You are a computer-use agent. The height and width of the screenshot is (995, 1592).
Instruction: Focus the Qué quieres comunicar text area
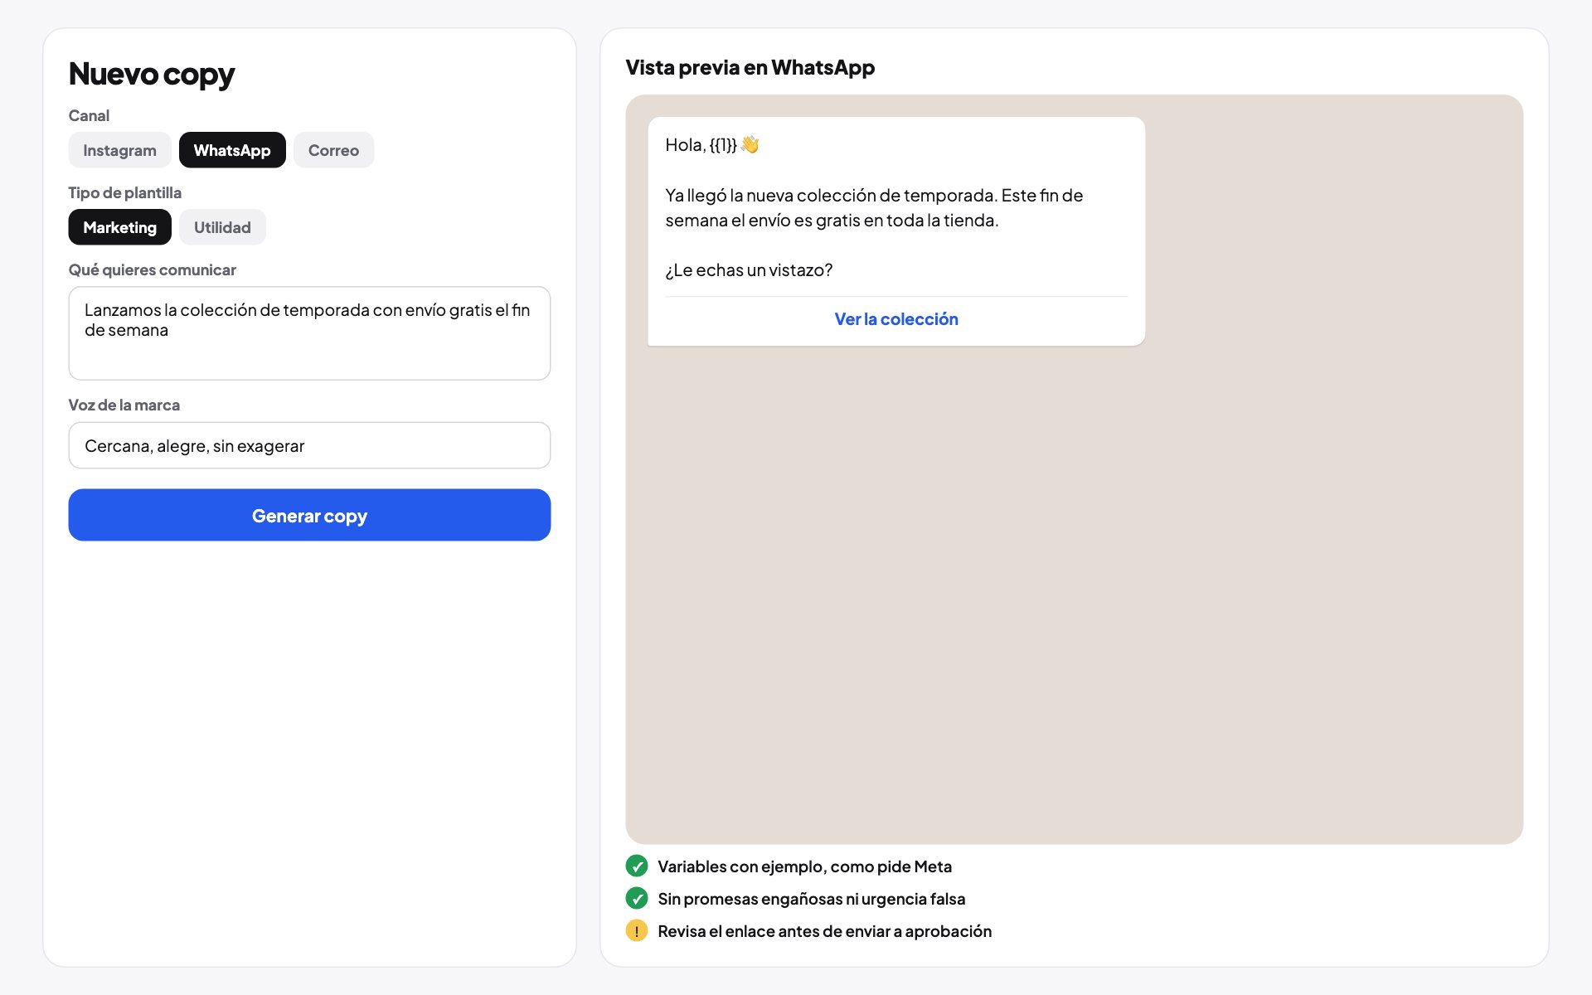309,333
